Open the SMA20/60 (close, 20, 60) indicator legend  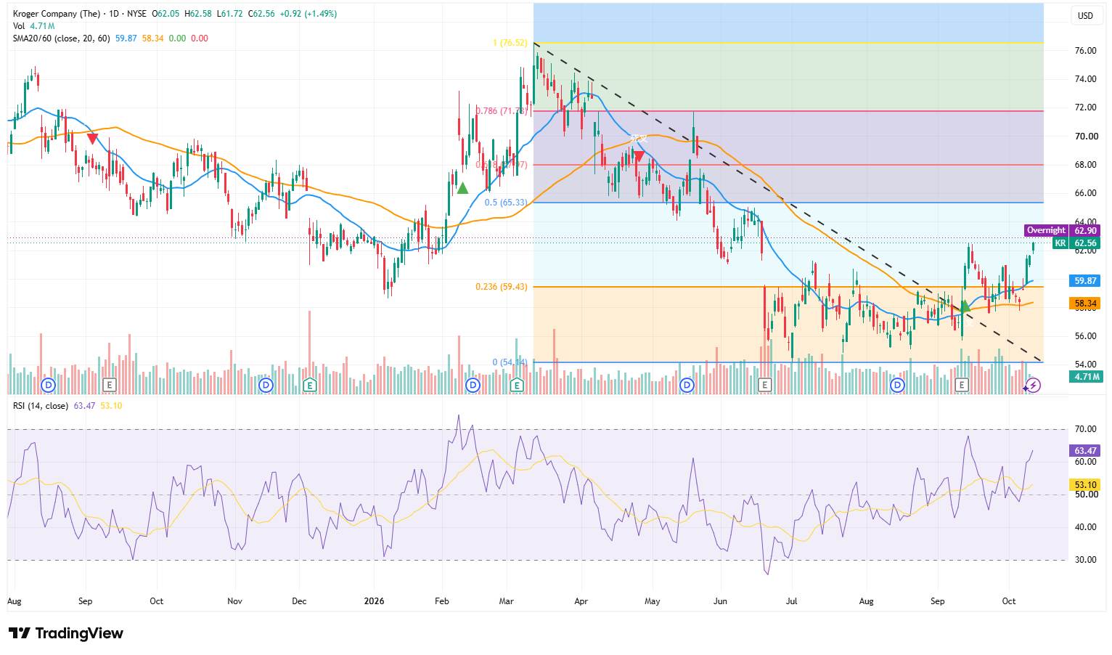61,38
